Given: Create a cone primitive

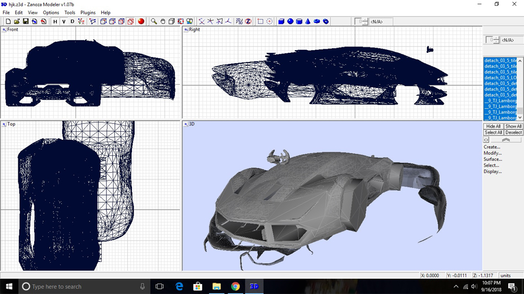Looking at the screenshot, I should pos(308,21).
